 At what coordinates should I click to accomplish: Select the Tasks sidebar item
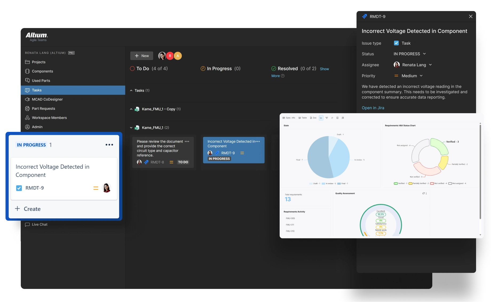point(73,90)
